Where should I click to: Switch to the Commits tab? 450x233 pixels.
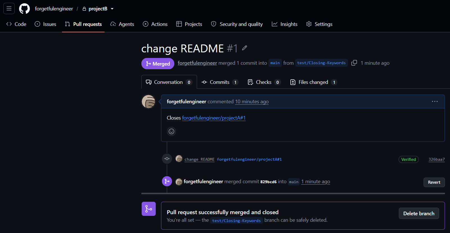[x=220, y=82]
